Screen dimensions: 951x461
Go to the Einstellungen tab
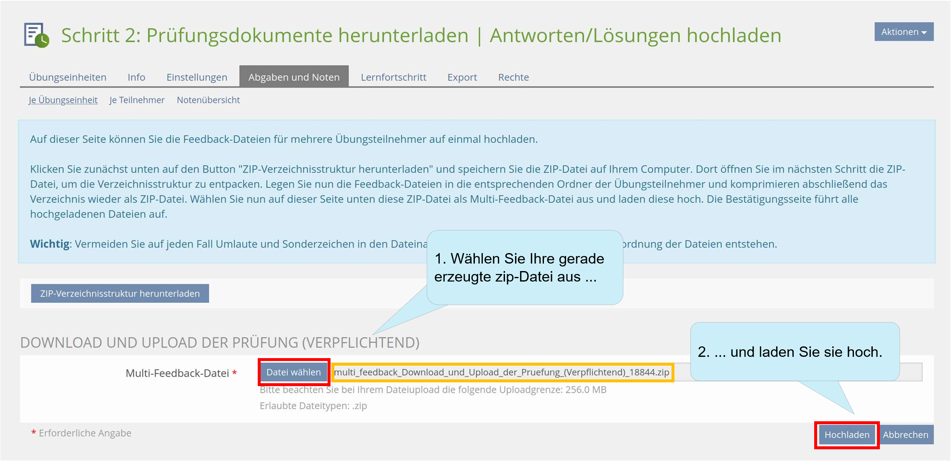click(197, 77)
